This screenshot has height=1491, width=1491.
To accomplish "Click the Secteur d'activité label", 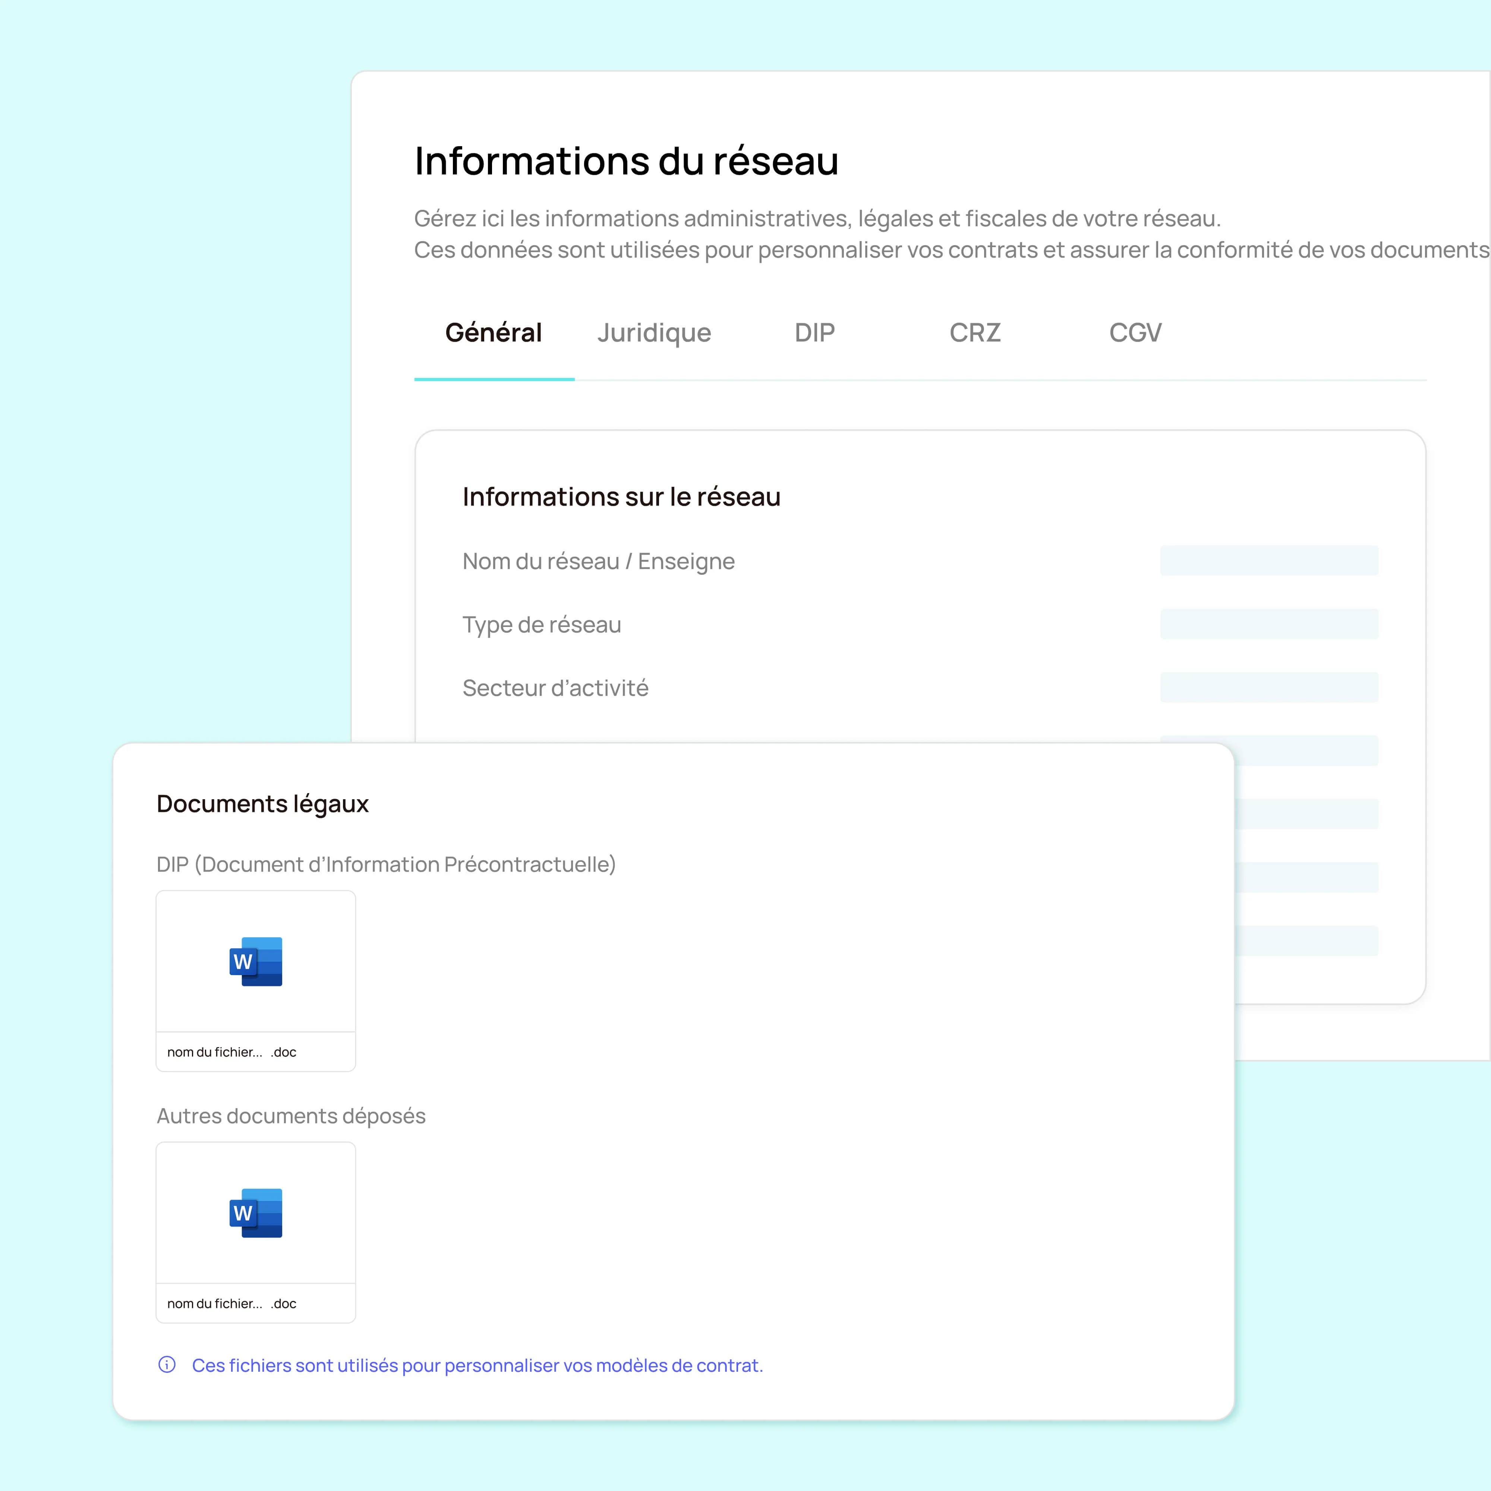I will point(555,688).
